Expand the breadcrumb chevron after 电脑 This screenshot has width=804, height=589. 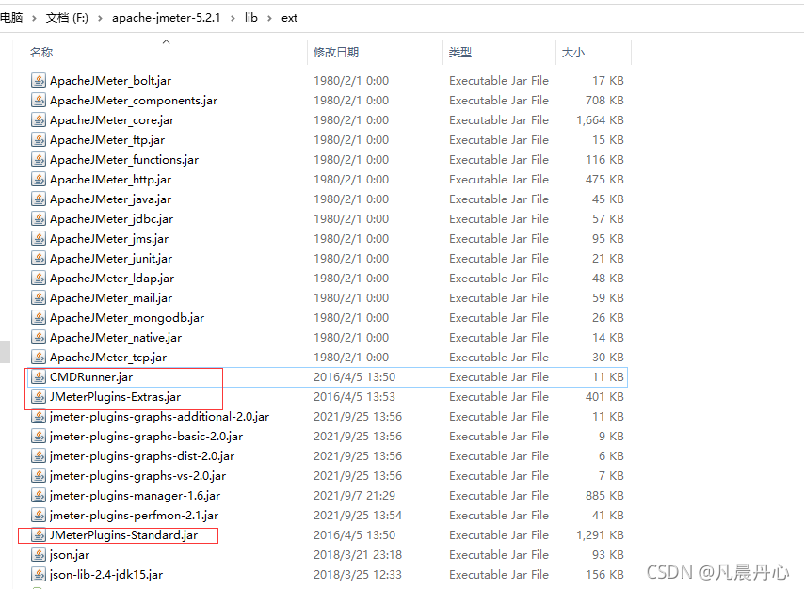tap(34, 19)
